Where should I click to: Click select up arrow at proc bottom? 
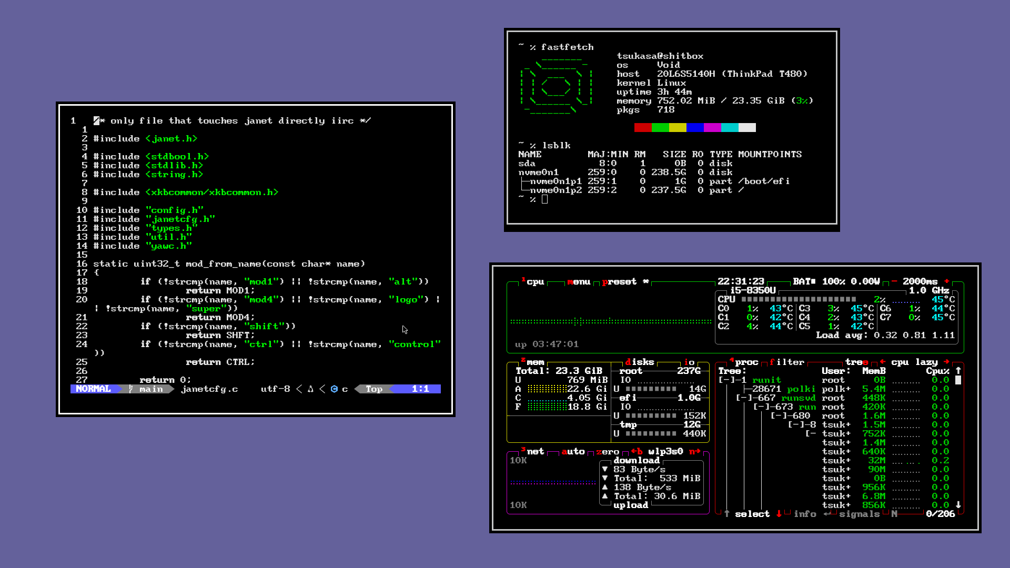click(x=726, y=514)
